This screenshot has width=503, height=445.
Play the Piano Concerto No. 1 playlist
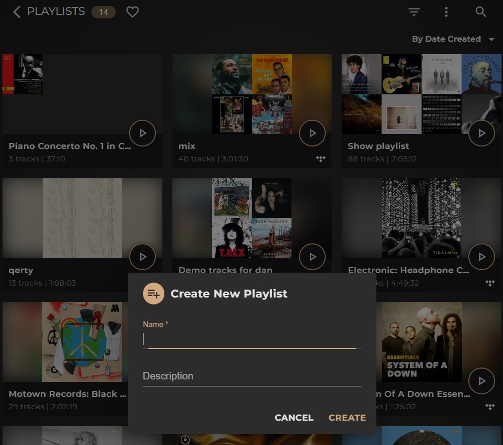(143, 133)
